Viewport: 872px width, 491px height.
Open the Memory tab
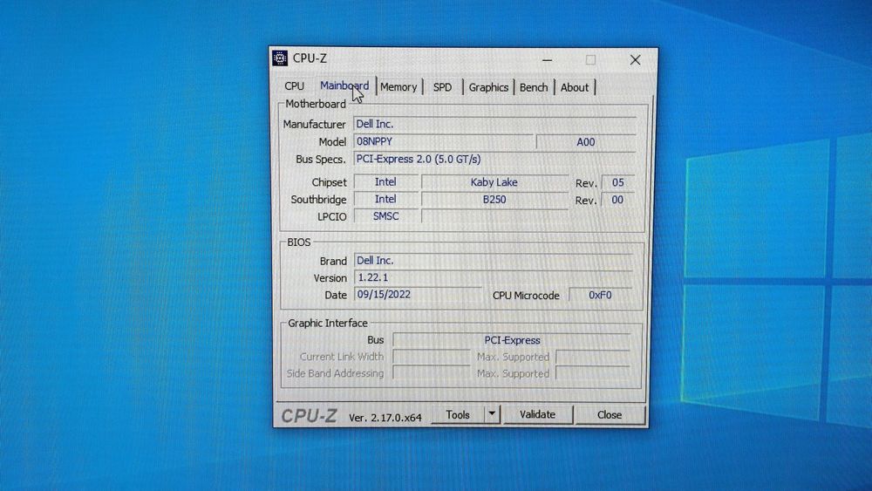pyautogui.click(x=399, y=87)
